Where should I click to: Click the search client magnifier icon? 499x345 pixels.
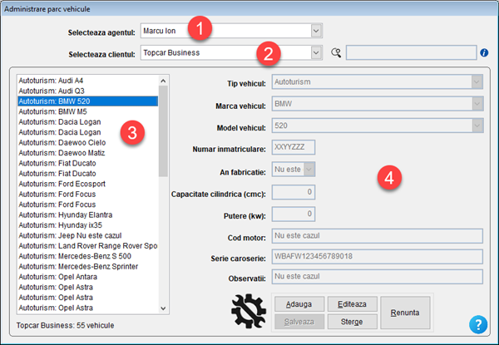pos(336,53)
